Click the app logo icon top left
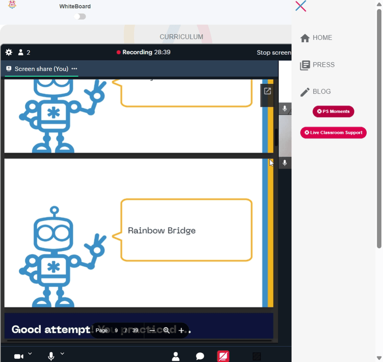The image size is (383, 362). tap(12, 5)
